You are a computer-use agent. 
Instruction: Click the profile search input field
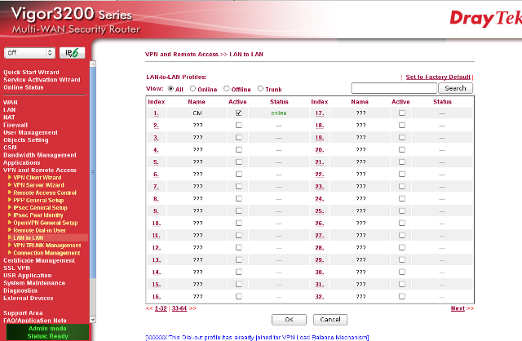(394, 88)
